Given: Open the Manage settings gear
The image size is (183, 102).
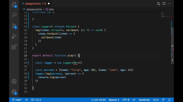Looking at the screenshot, I should coord(14,92).
